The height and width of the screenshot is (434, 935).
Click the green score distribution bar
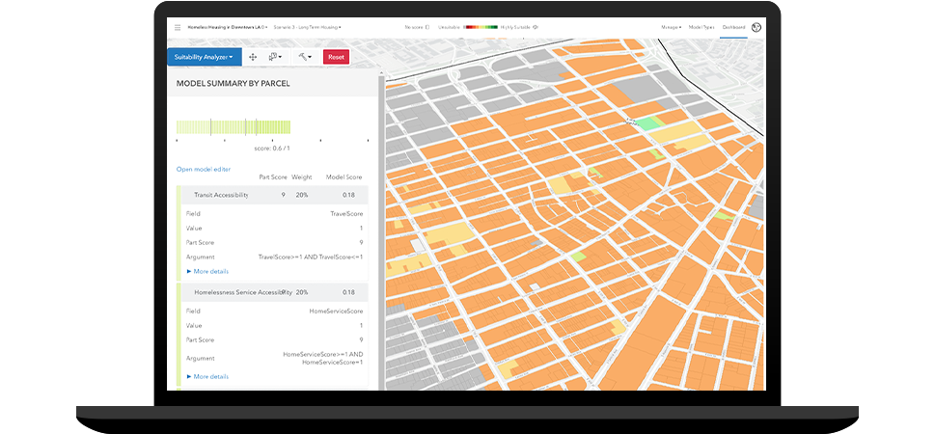[x=234, y=127]
